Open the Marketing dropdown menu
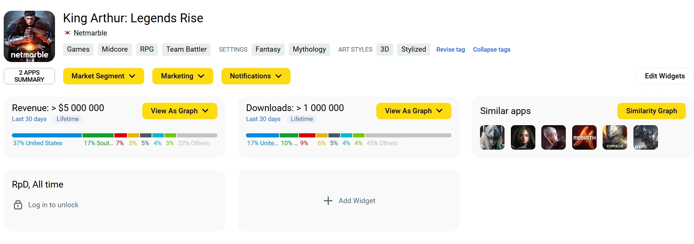 coord(182,76)
